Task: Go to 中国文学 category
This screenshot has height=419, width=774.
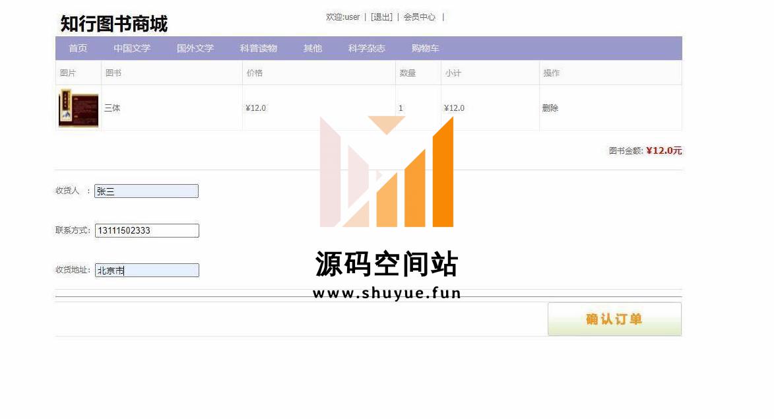Action: click(132, 48)
